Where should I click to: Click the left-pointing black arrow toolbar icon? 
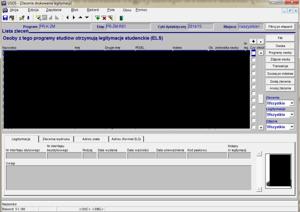67,18
